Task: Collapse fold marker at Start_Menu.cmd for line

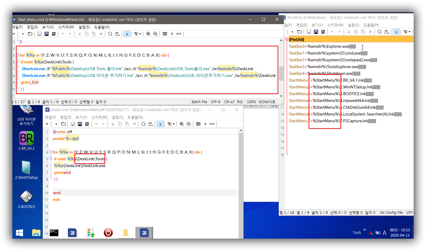Action: coord(18,55)
